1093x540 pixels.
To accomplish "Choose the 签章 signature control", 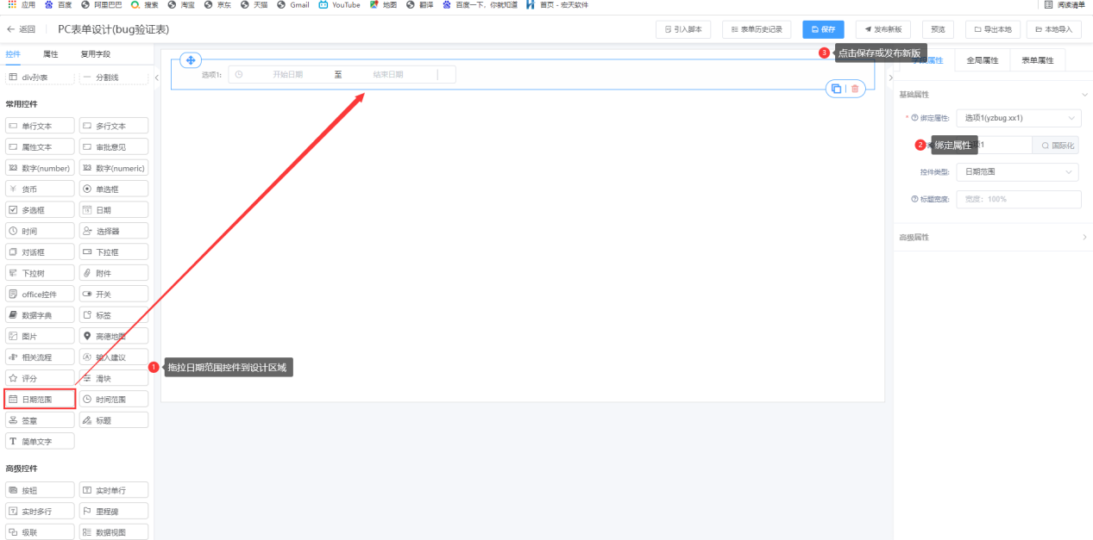I will tap(40, 421).
